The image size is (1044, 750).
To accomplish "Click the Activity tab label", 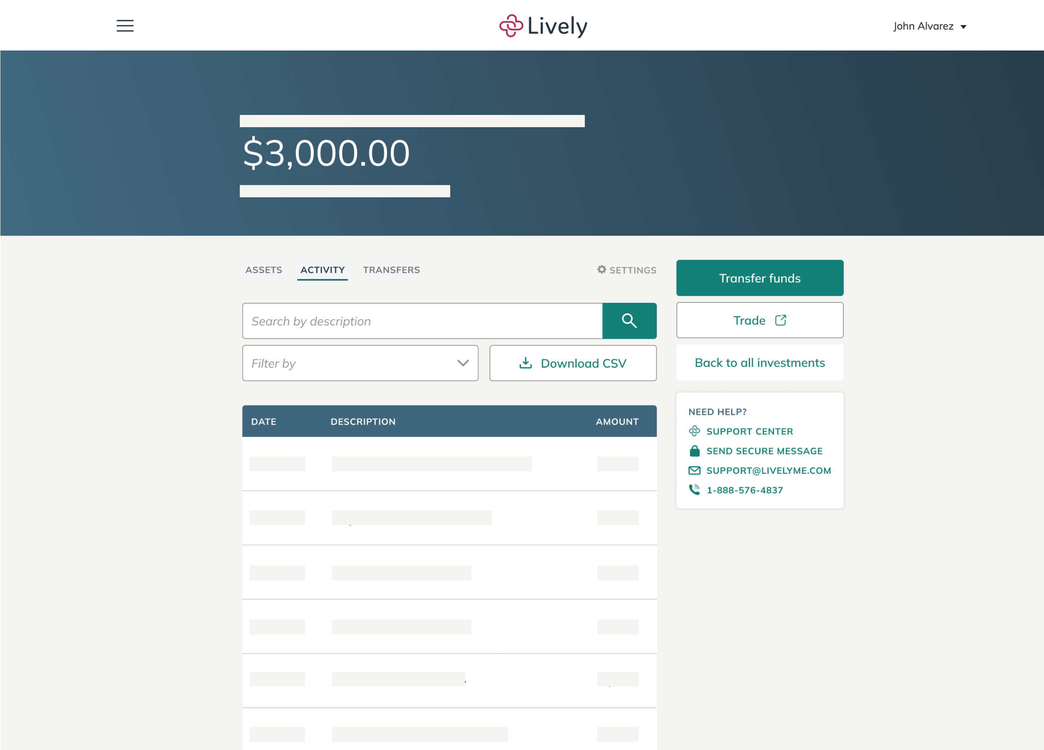I will coord(322,270).
